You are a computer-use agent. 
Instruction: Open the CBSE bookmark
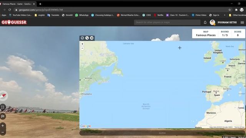147,15
